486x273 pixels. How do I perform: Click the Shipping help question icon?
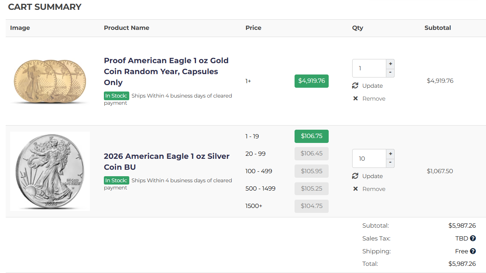(473, 251)
